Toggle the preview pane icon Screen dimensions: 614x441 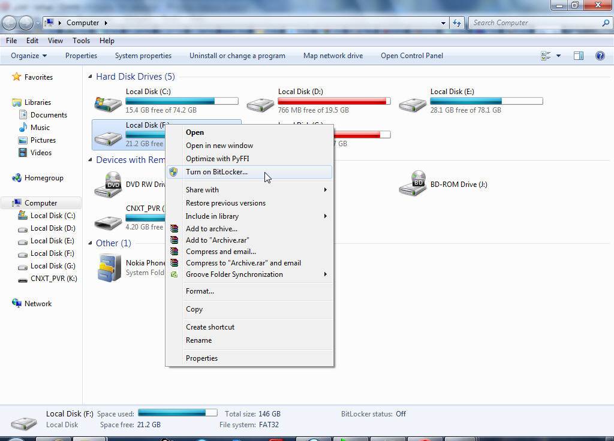[x=579, y=56]
